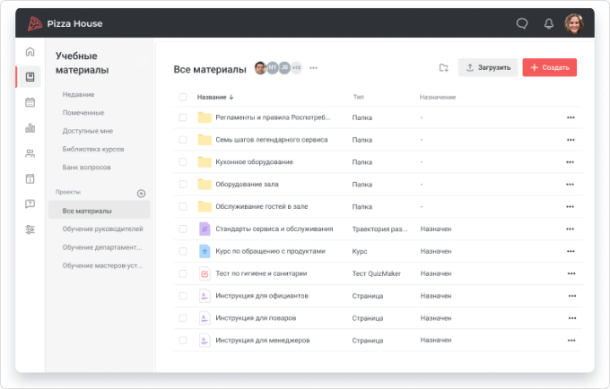610x389 pixels.
Task: Open Помеченные in the side menu
Action: pos(83,113)
